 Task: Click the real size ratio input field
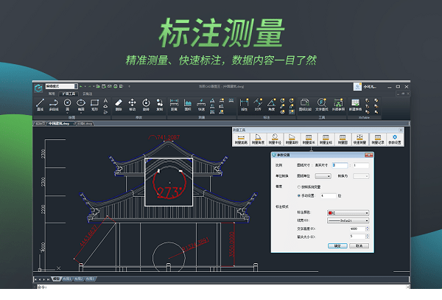(361, 165)
